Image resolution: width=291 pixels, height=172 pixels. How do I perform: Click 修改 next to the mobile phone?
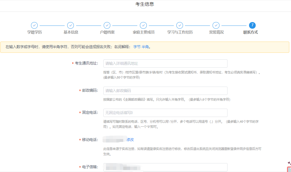tap(130, 140)
